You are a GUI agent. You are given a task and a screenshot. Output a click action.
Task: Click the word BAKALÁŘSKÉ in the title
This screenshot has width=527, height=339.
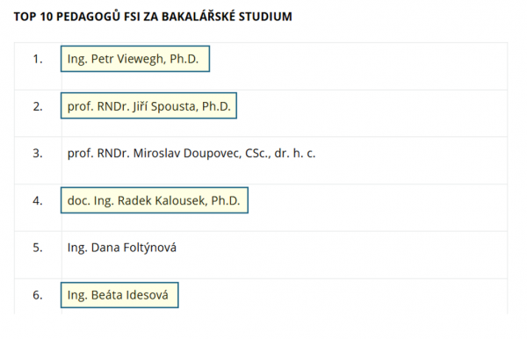199,16
